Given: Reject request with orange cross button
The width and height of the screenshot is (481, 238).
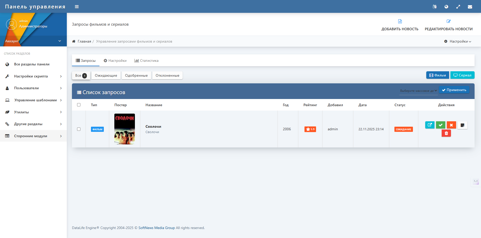Looking at the screenshot, I should [x=451, y=125].
